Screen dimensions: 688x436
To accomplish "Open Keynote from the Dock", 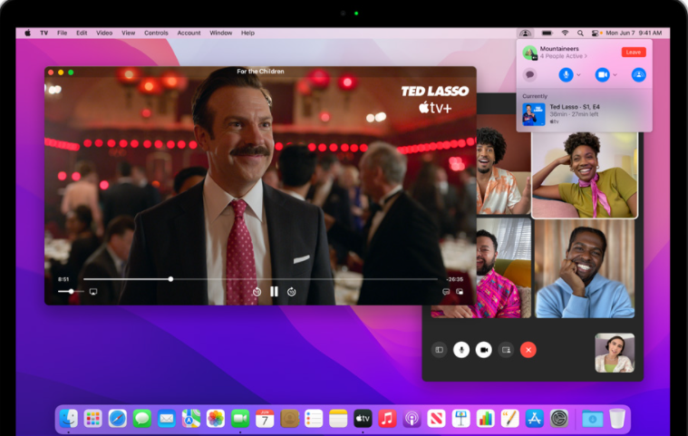I will pos(460,419).
